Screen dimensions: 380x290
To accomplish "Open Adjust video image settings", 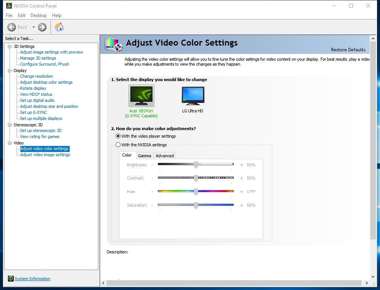I will coord(45,155).
